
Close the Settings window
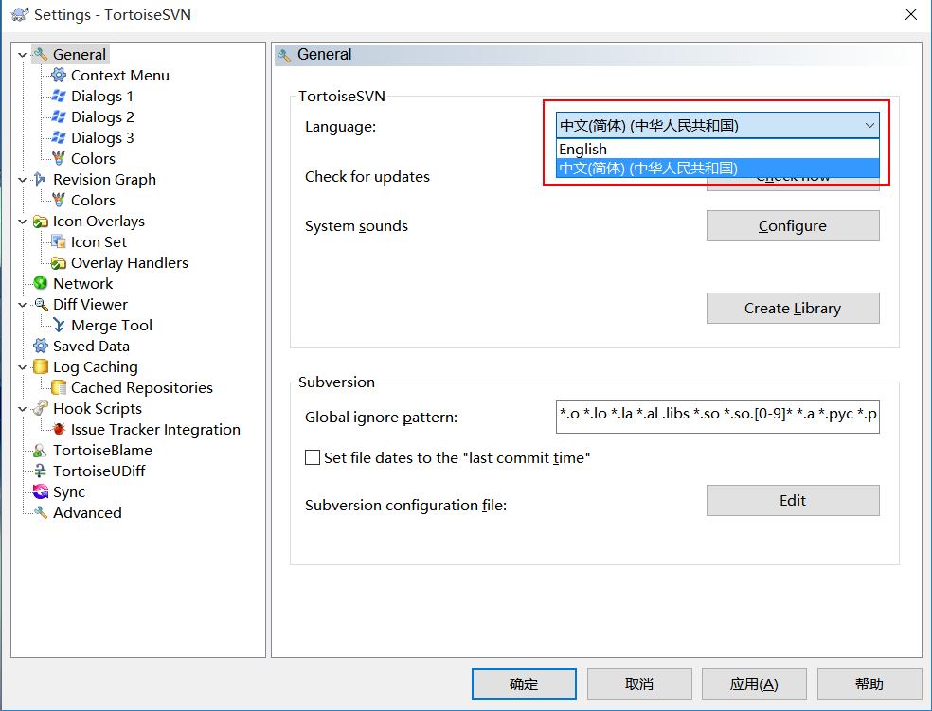(x=910, y=14)
